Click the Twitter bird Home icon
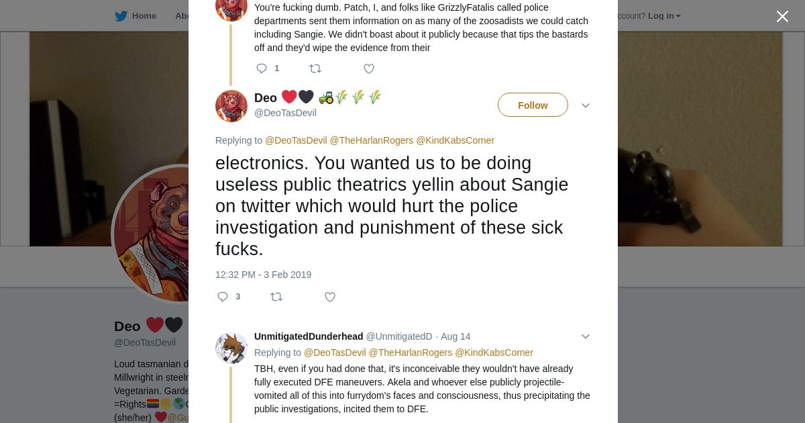This screenshot has height=423, width=805. [x=121, y=16]
